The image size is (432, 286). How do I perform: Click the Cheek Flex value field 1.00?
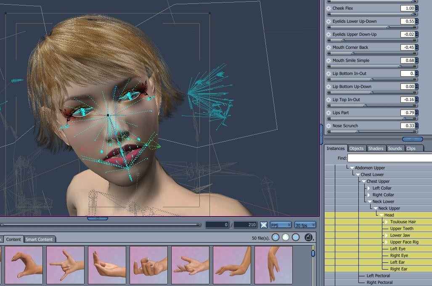(408, 8)
